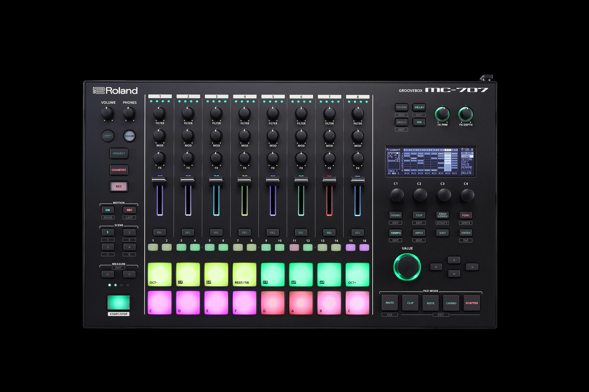Switch to CHORD pad mode
Viewport: 589px width, 392px height.
451,303
